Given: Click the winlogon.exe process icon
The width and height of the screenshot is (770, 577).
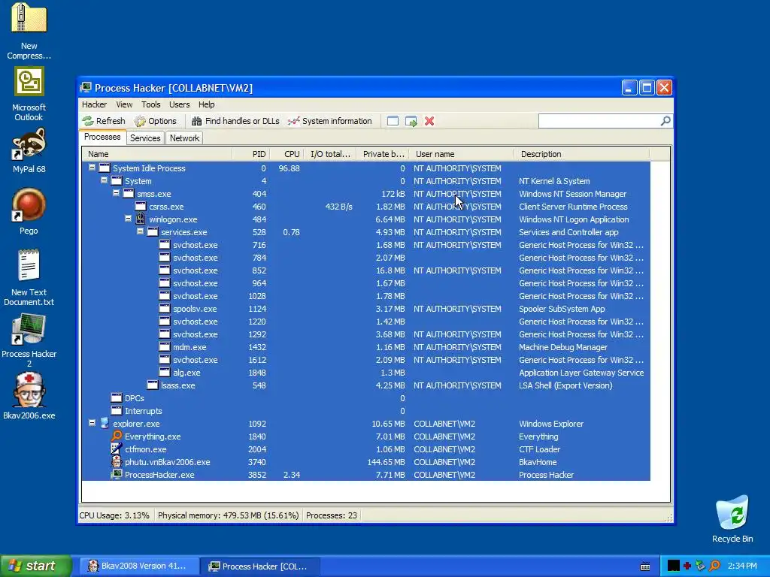Looking at the screenshot, I should (141, 219).
